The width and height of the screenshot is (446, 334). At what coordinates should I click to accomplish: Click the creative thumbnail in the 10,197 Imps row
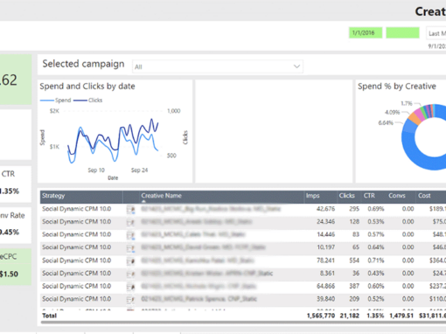click(131, 247)
